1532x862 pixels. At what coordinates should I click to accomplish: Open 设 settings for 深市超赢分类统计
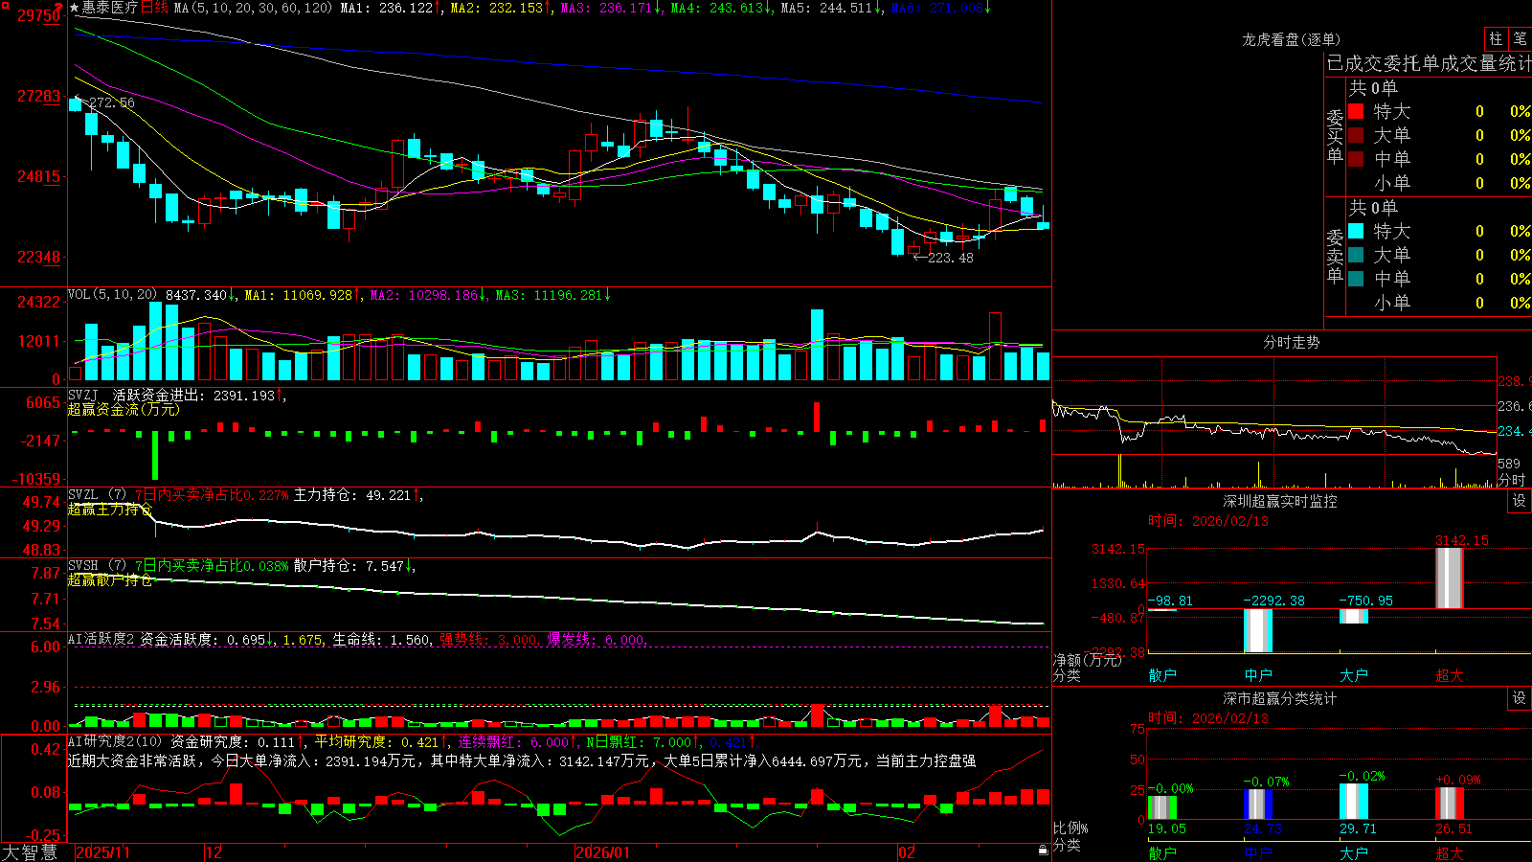coord(1520,698)
